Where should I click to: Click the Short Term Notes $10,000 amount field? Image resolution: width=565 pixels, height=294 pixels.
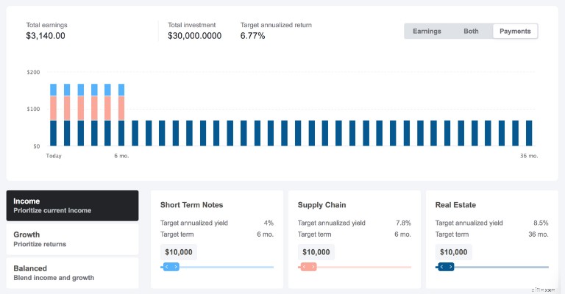(x=179, y=252)
